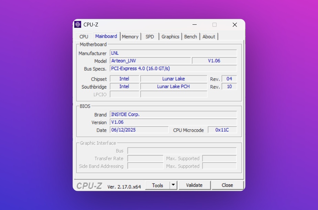Select the Mainboard tab
Image resolution: width=318 pixels, height=210 pixels.
[x=106, y=36]
